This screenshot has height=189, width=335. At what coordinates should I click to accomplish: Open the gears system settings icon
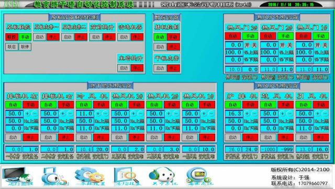(90, 176)
